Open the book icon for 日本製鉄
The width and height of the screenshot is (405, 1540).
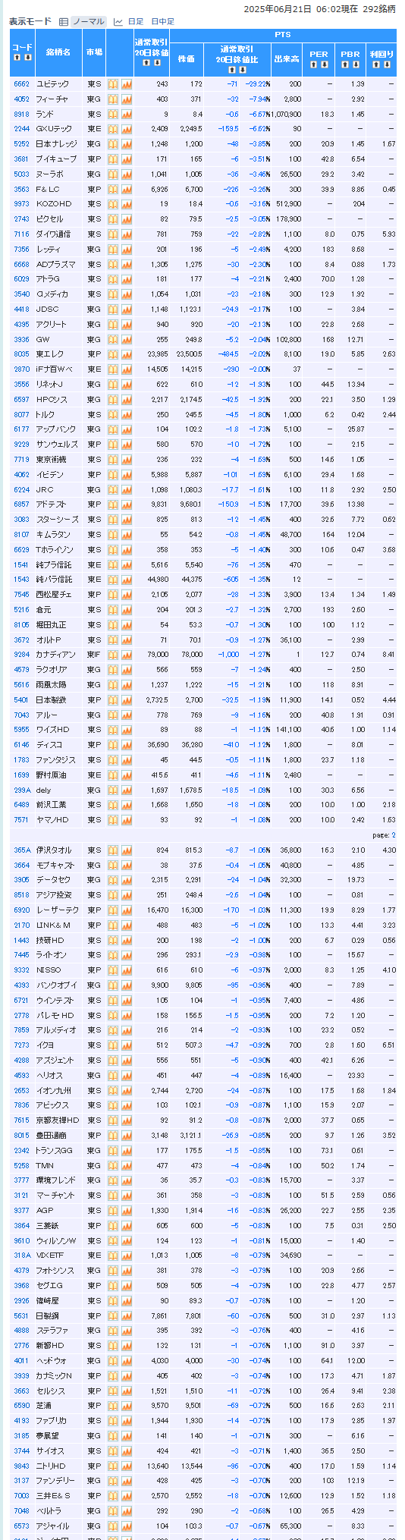click(113, 700)
